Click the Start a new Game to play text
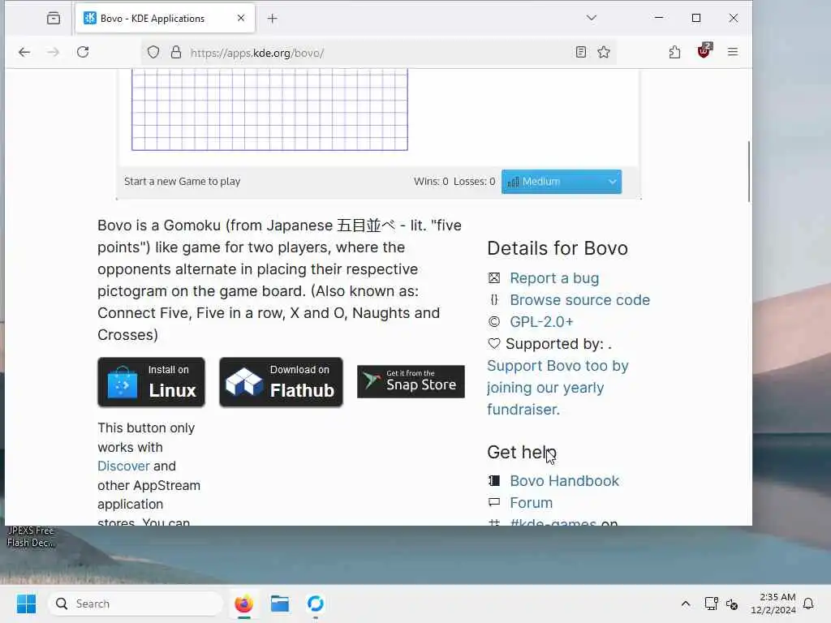The height and width of the screenshot is (623, 831). [x=183, y=181]
